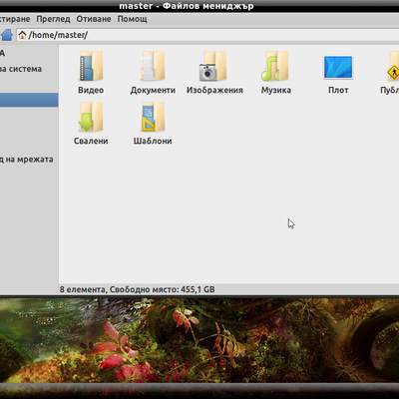Open the partially visible edit menu
This screenshot has width=399, height=399.
tap(15, 19)
